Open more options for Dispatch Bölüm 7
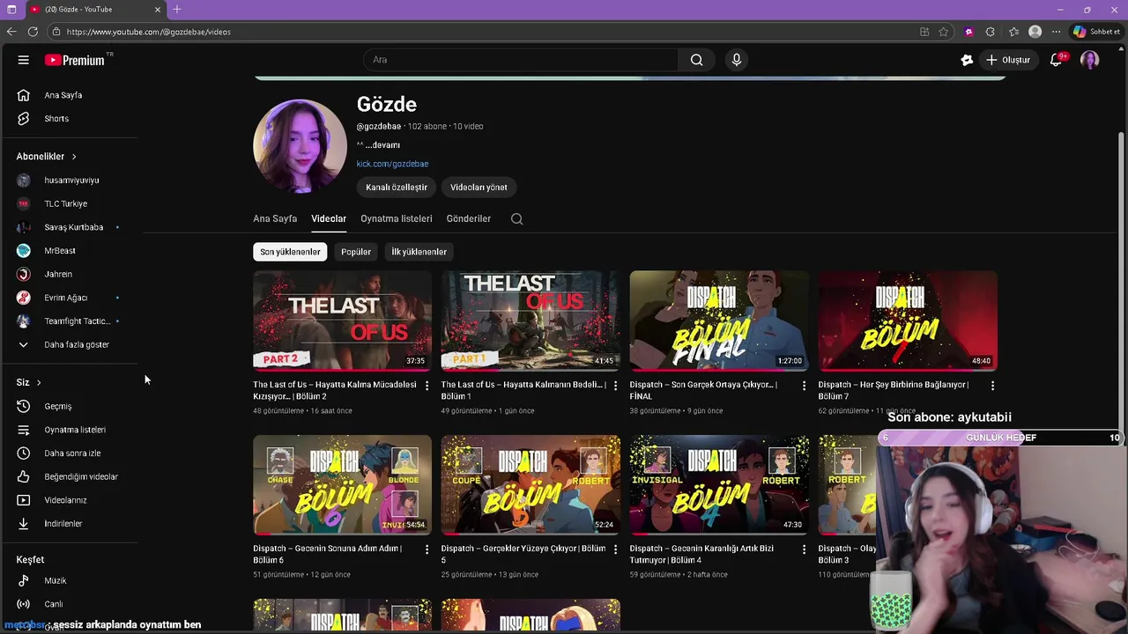 (x=992, y=386)
